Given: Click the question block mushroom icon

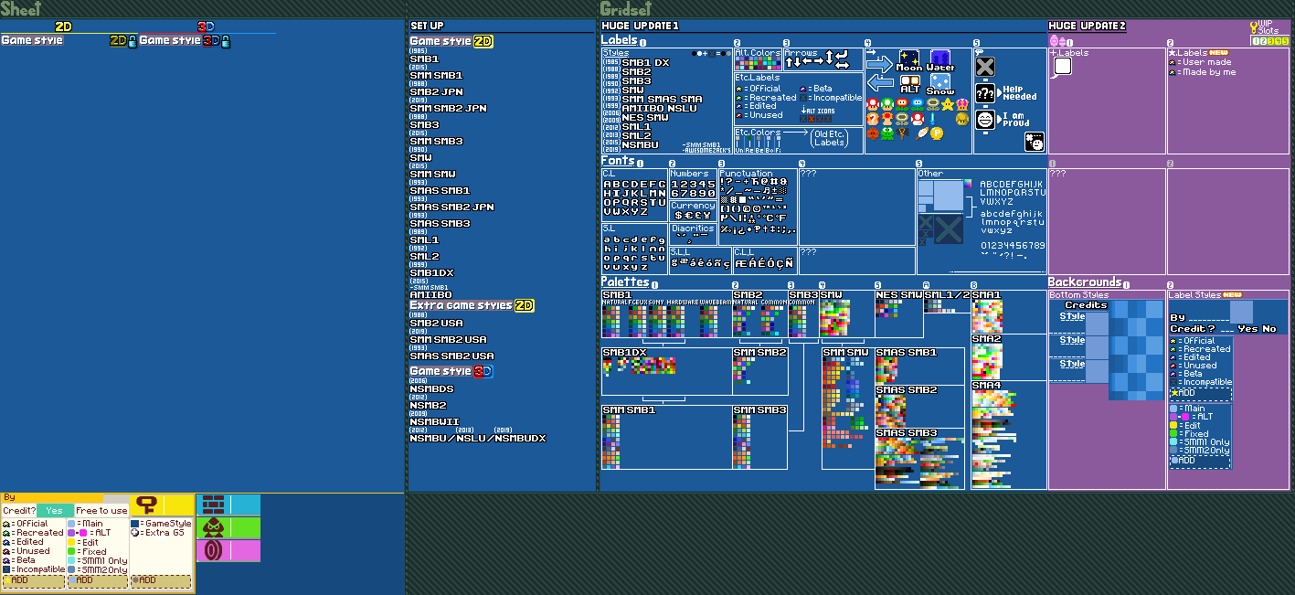Looking at the screenshot, I should click(872, 119).
